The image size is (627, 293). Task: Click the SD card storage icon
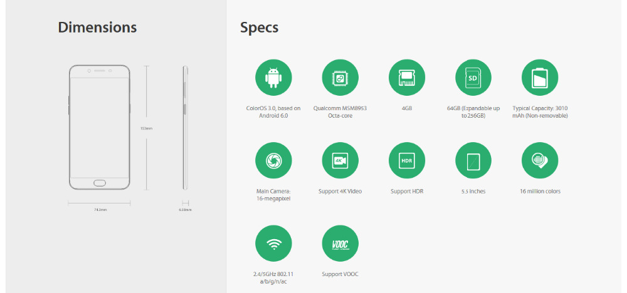click(473, 78)
